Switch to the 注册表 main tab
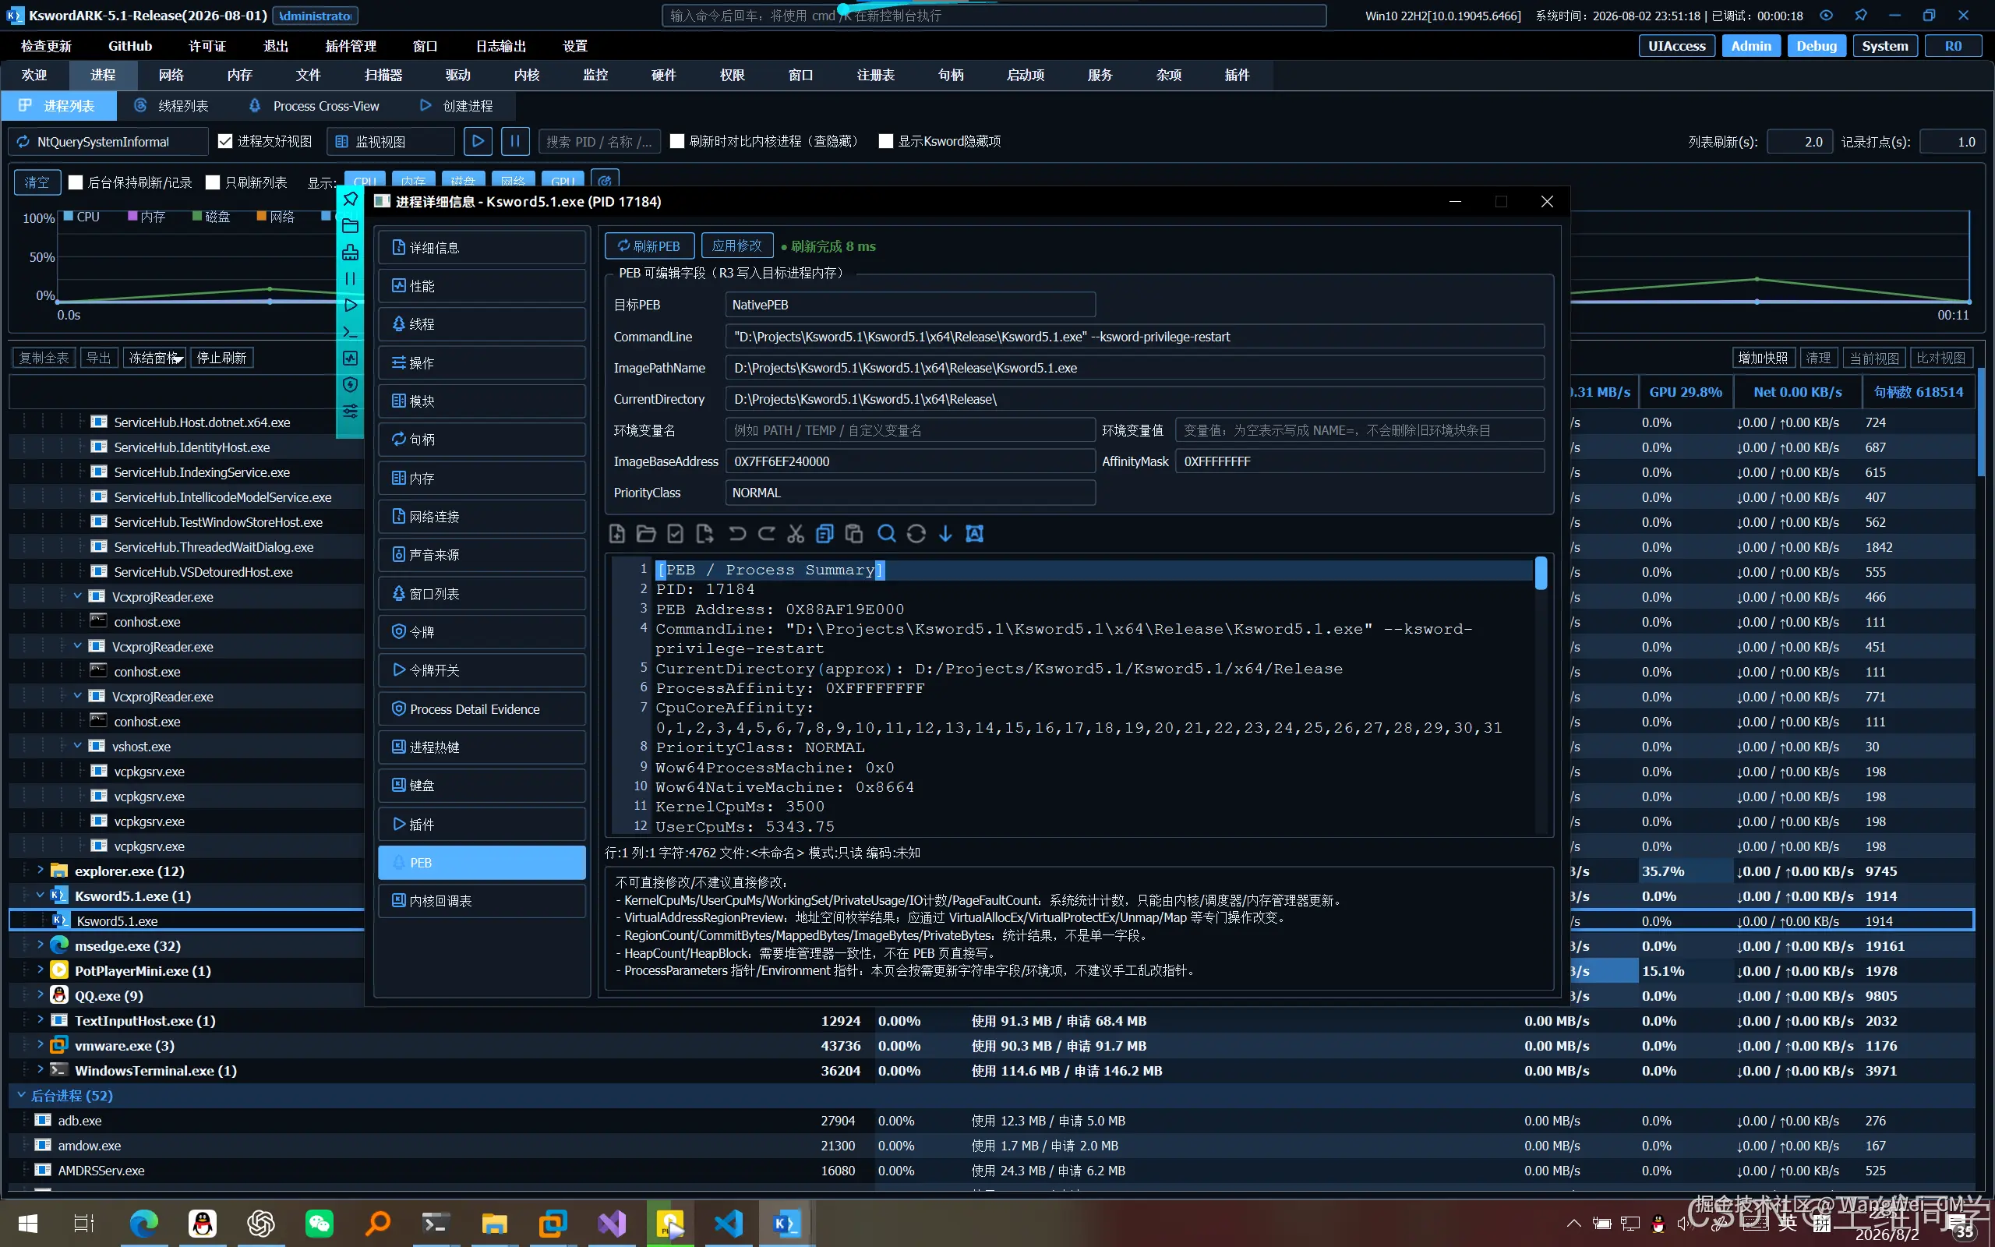1995x1247 pixels. click(875, 75)
